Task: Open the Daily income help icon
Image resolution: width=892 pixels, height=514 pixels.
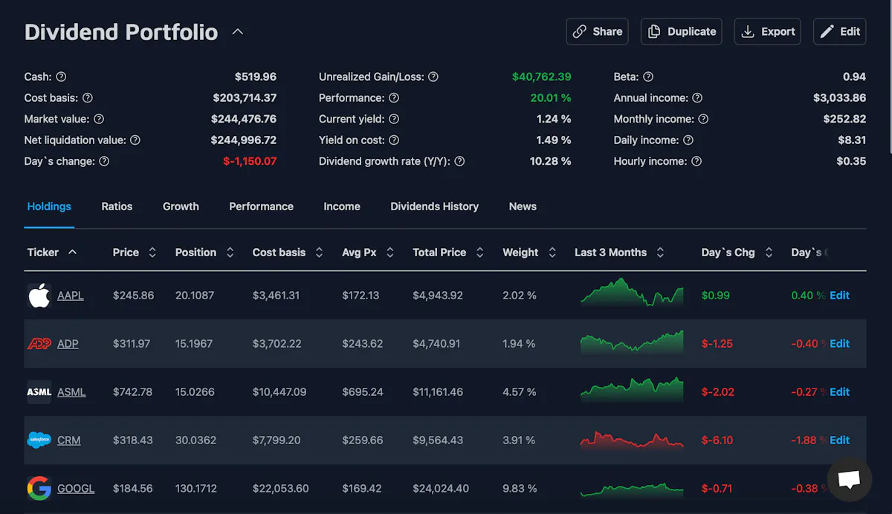Action: coord(688,140)
